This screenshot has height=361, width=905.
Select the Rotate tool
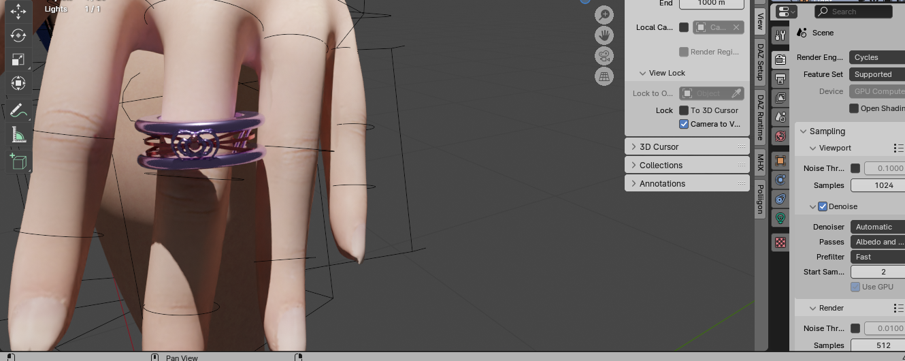(x=18, y=35)
